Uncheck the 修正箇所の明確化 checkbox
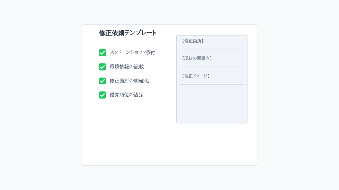Viewport: 339px width, 190px height. coord(102,81)
